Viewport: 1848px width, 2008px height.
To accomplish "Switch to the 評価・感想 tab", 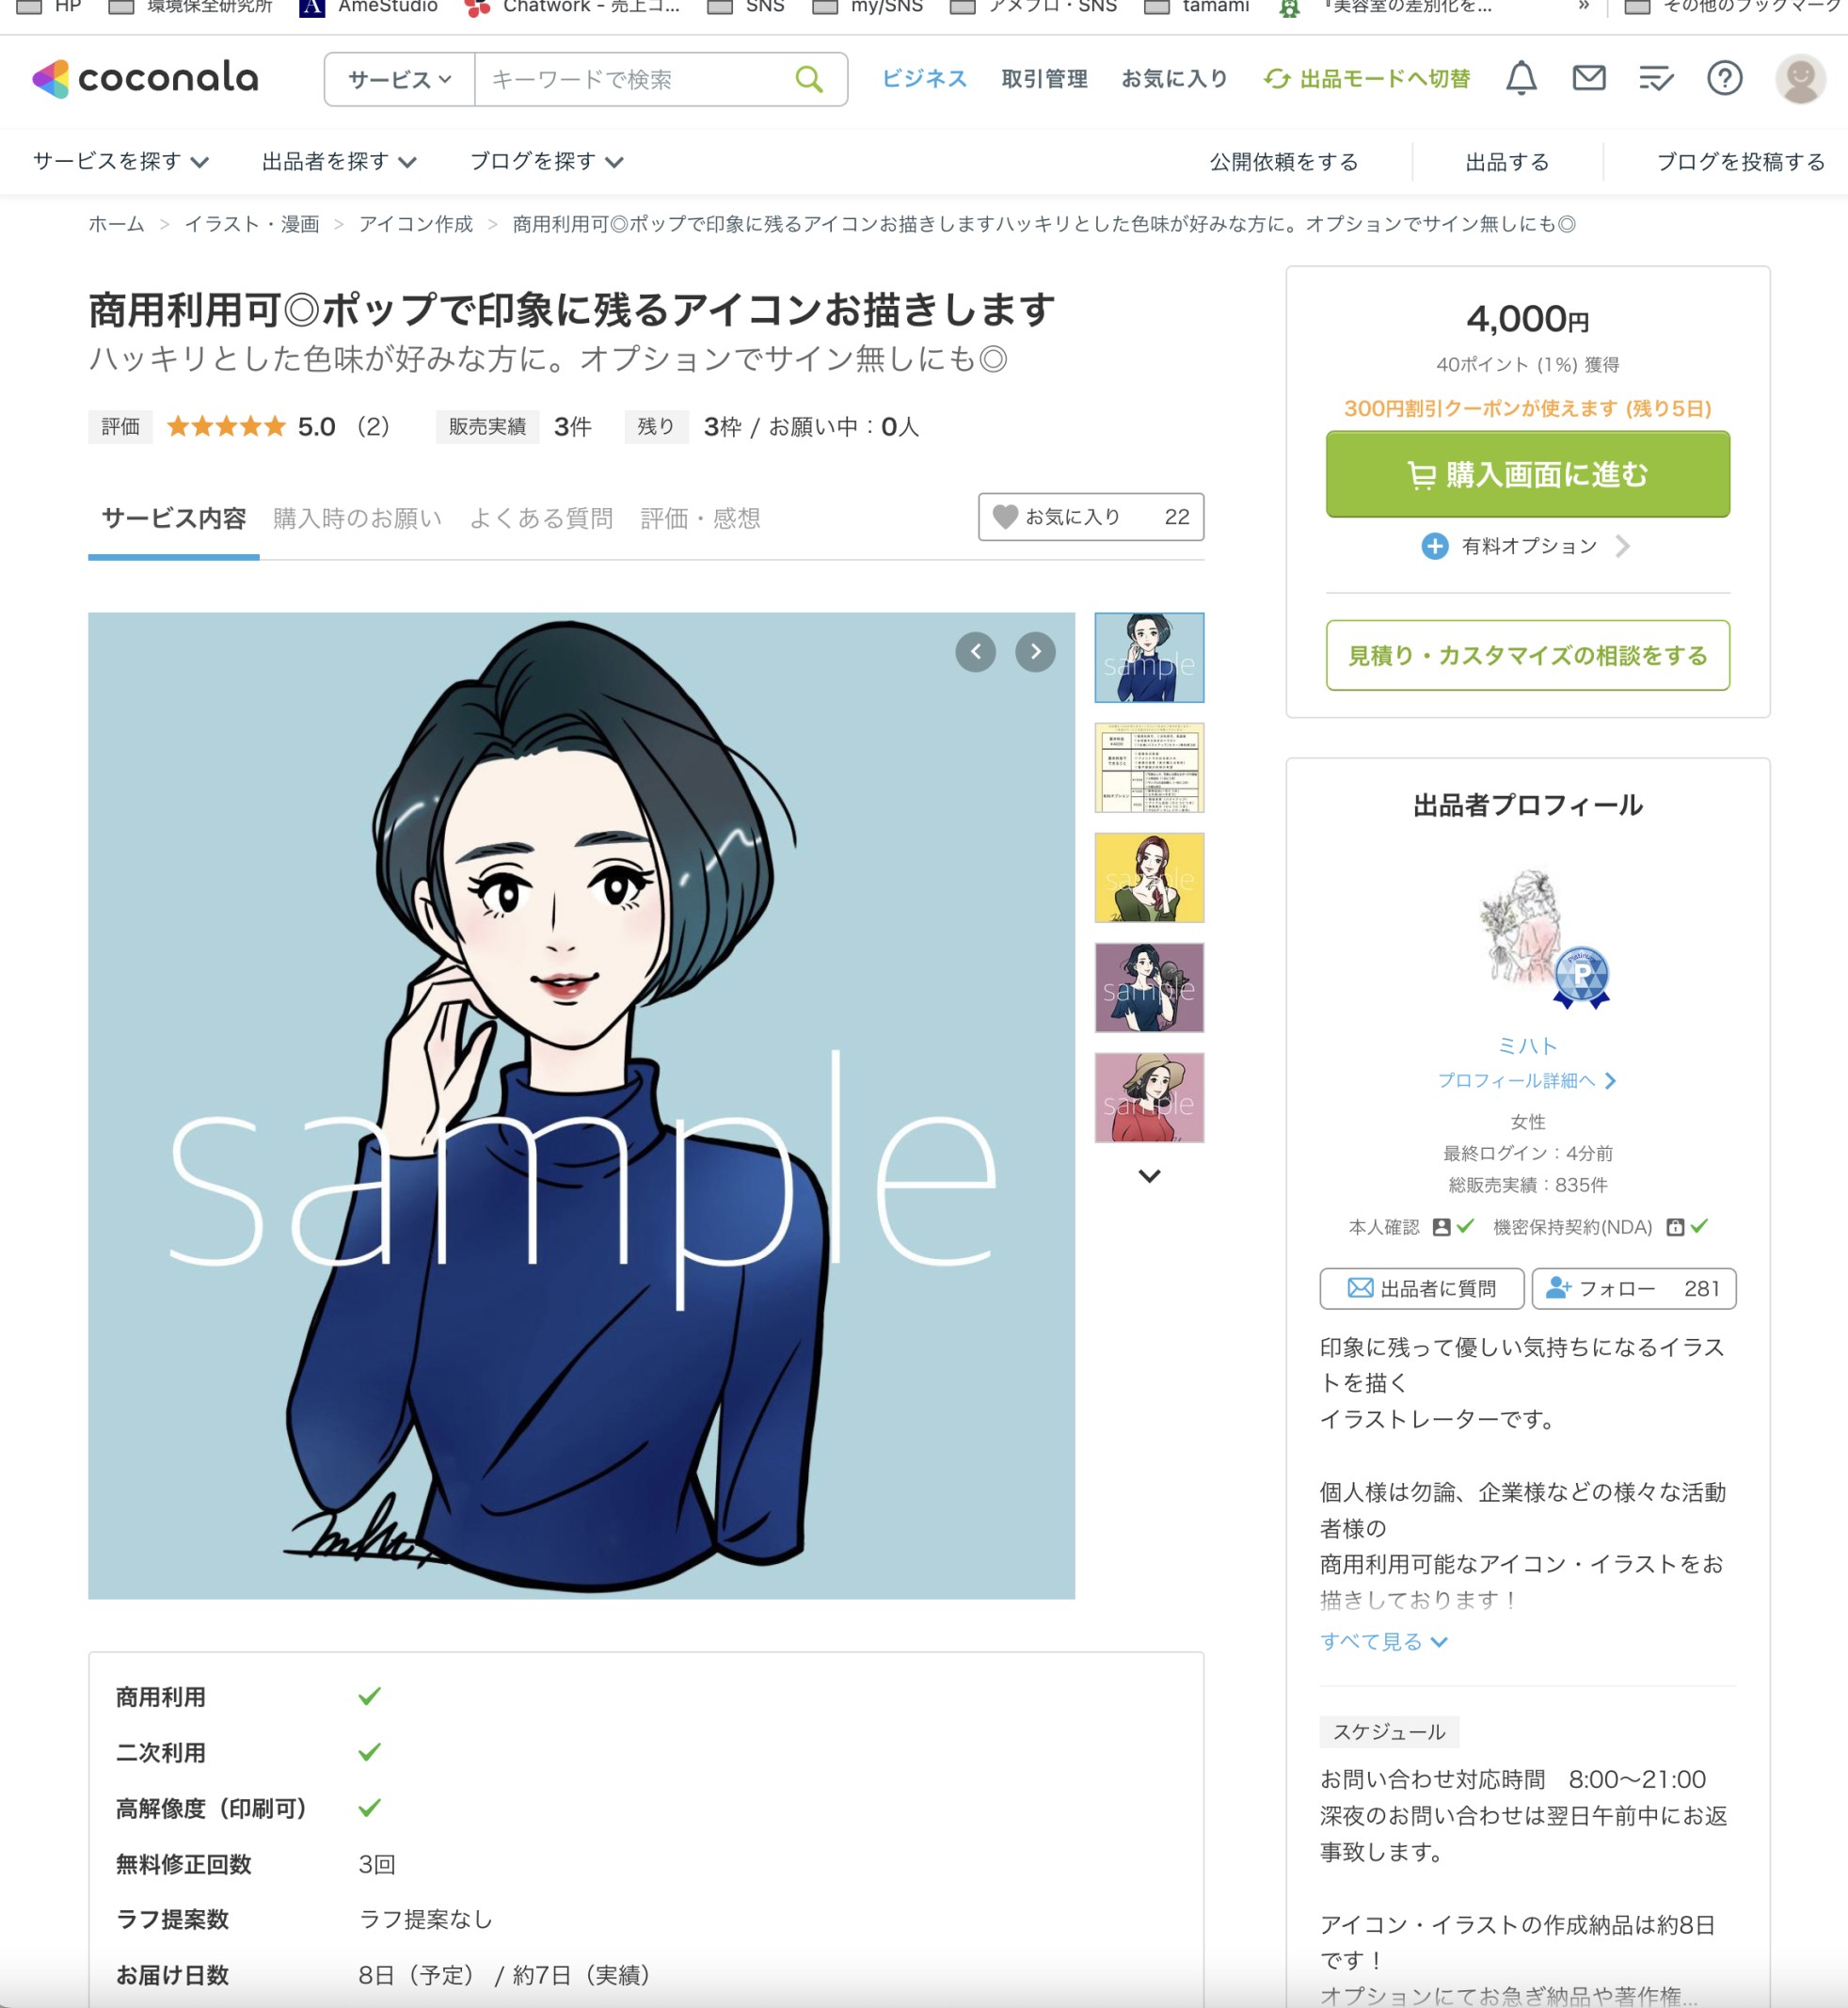I will pos(700,518).
